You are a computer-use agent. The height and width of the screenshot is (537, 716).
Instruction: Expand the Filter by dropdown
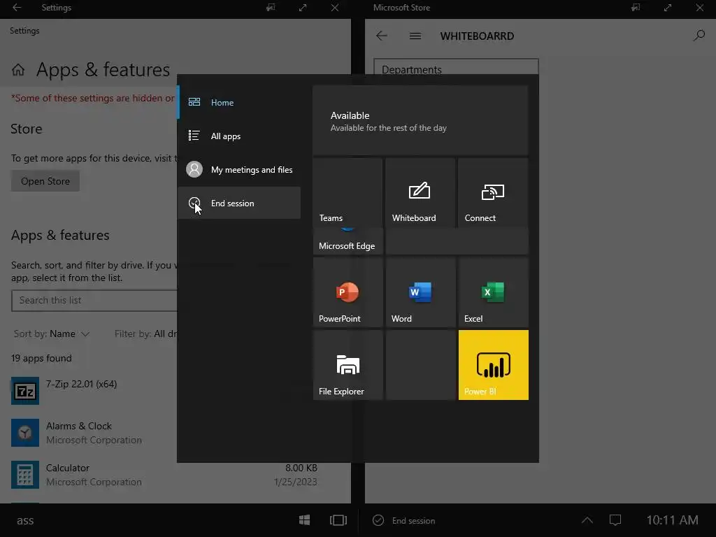pos(145,334)
